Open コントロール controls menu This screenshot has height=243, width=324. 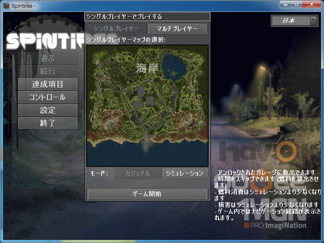pyautogui.click(x=48, y=97)
